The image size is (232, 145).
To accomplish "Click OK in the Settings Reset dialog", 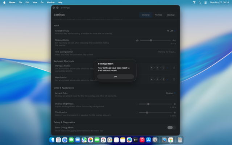I will (x=115, y=76).
